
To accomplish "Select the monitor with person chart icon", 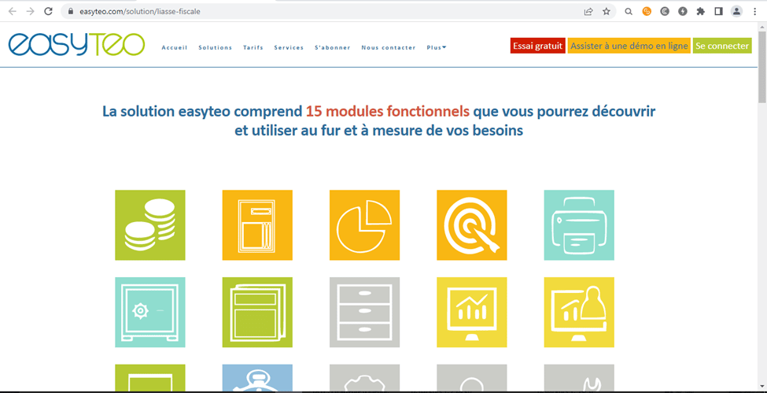I will 579,312.
